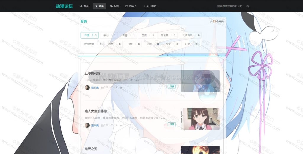This screenshot has height=154, width=303.
Task: Click the 分类 panel heading
Action: coord(84,22)
